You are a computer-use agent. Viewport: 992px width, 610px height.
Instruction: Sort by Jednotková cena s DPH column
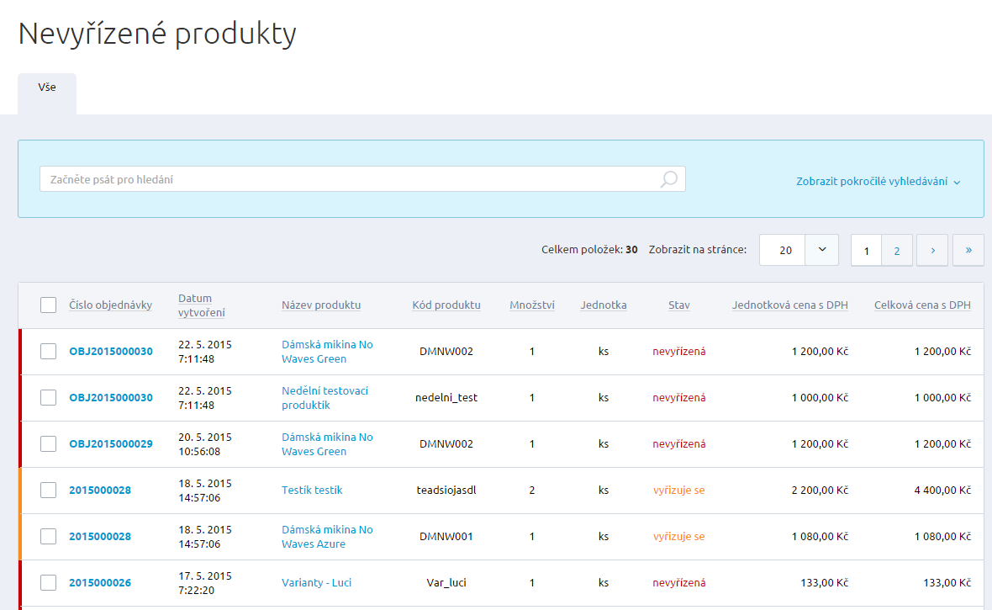click(x=789, y=305)
